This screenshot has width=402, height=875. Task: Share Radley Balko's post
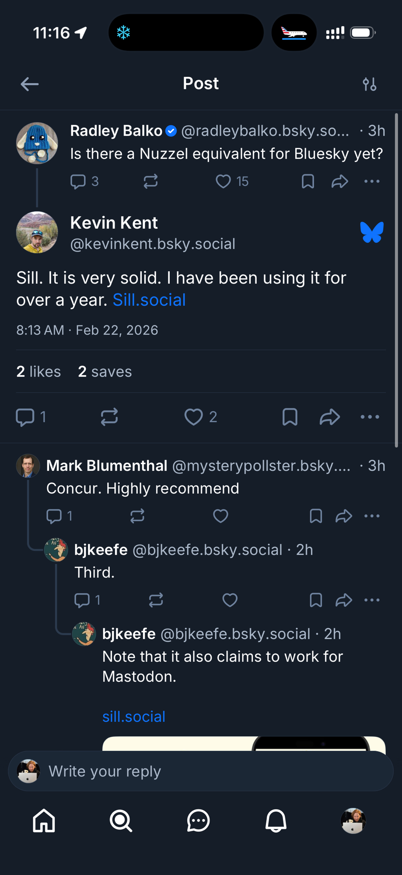tap(339, 181)
